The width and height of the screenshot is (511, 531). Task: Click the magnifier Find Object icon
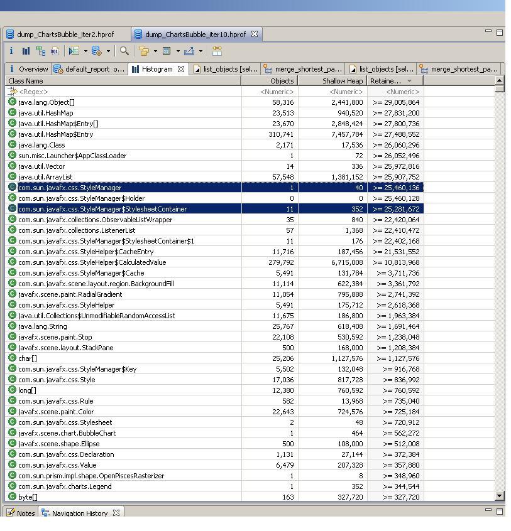point(124,51)
